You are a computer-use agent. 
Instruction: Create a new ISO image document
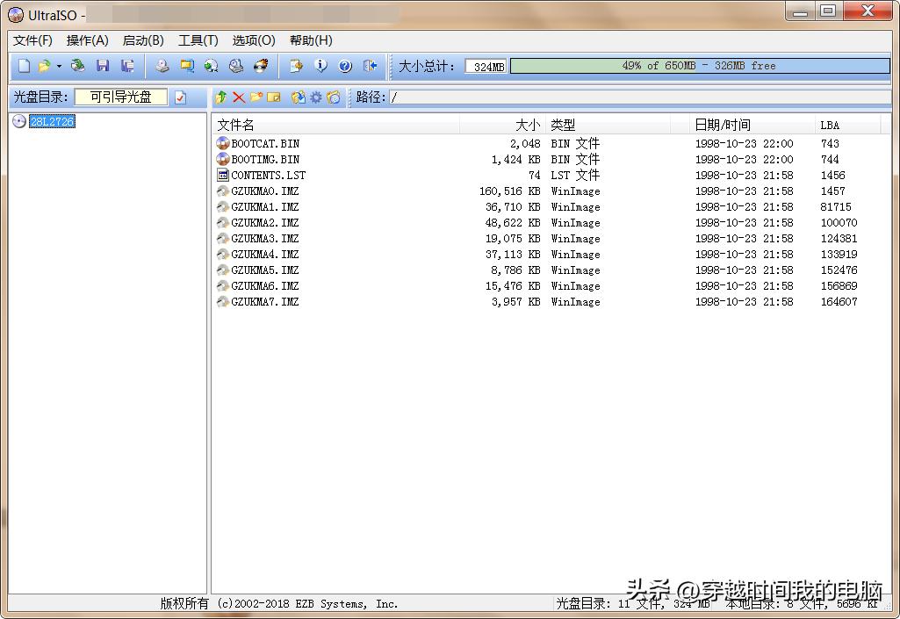click(x=24, y=66)
